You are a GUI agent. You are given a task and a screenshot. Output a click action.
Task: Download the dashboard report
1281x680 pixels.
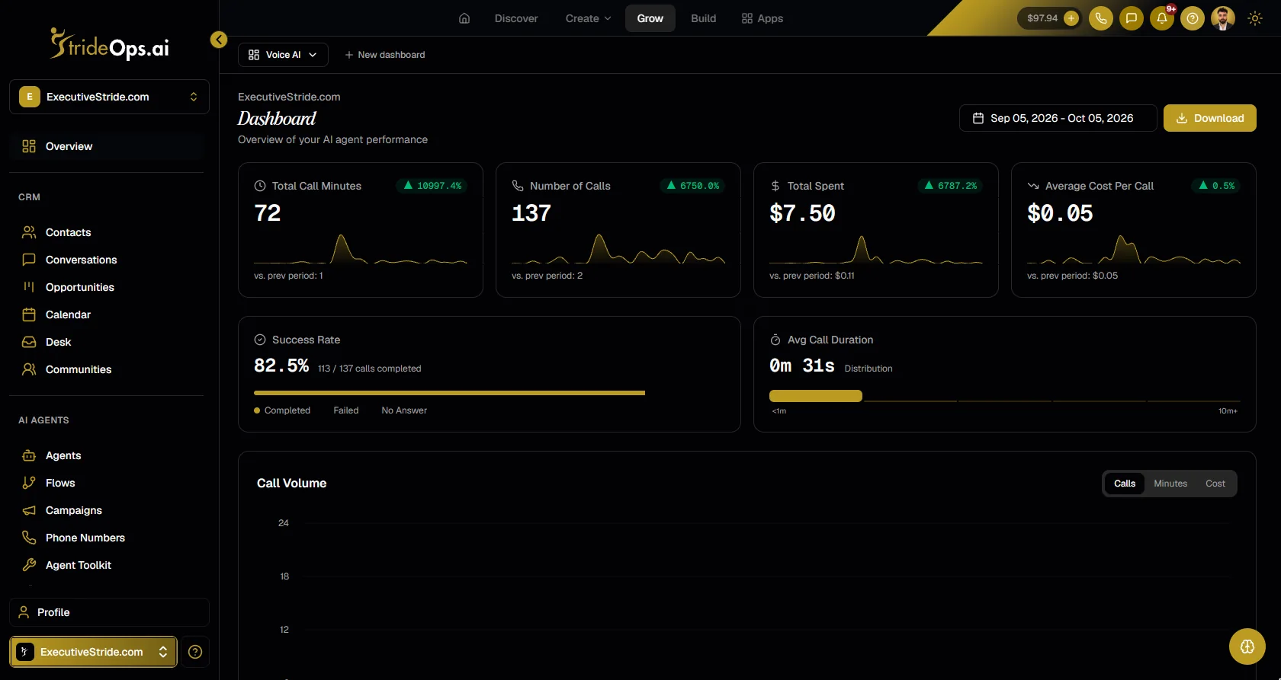click(1210, 118)
